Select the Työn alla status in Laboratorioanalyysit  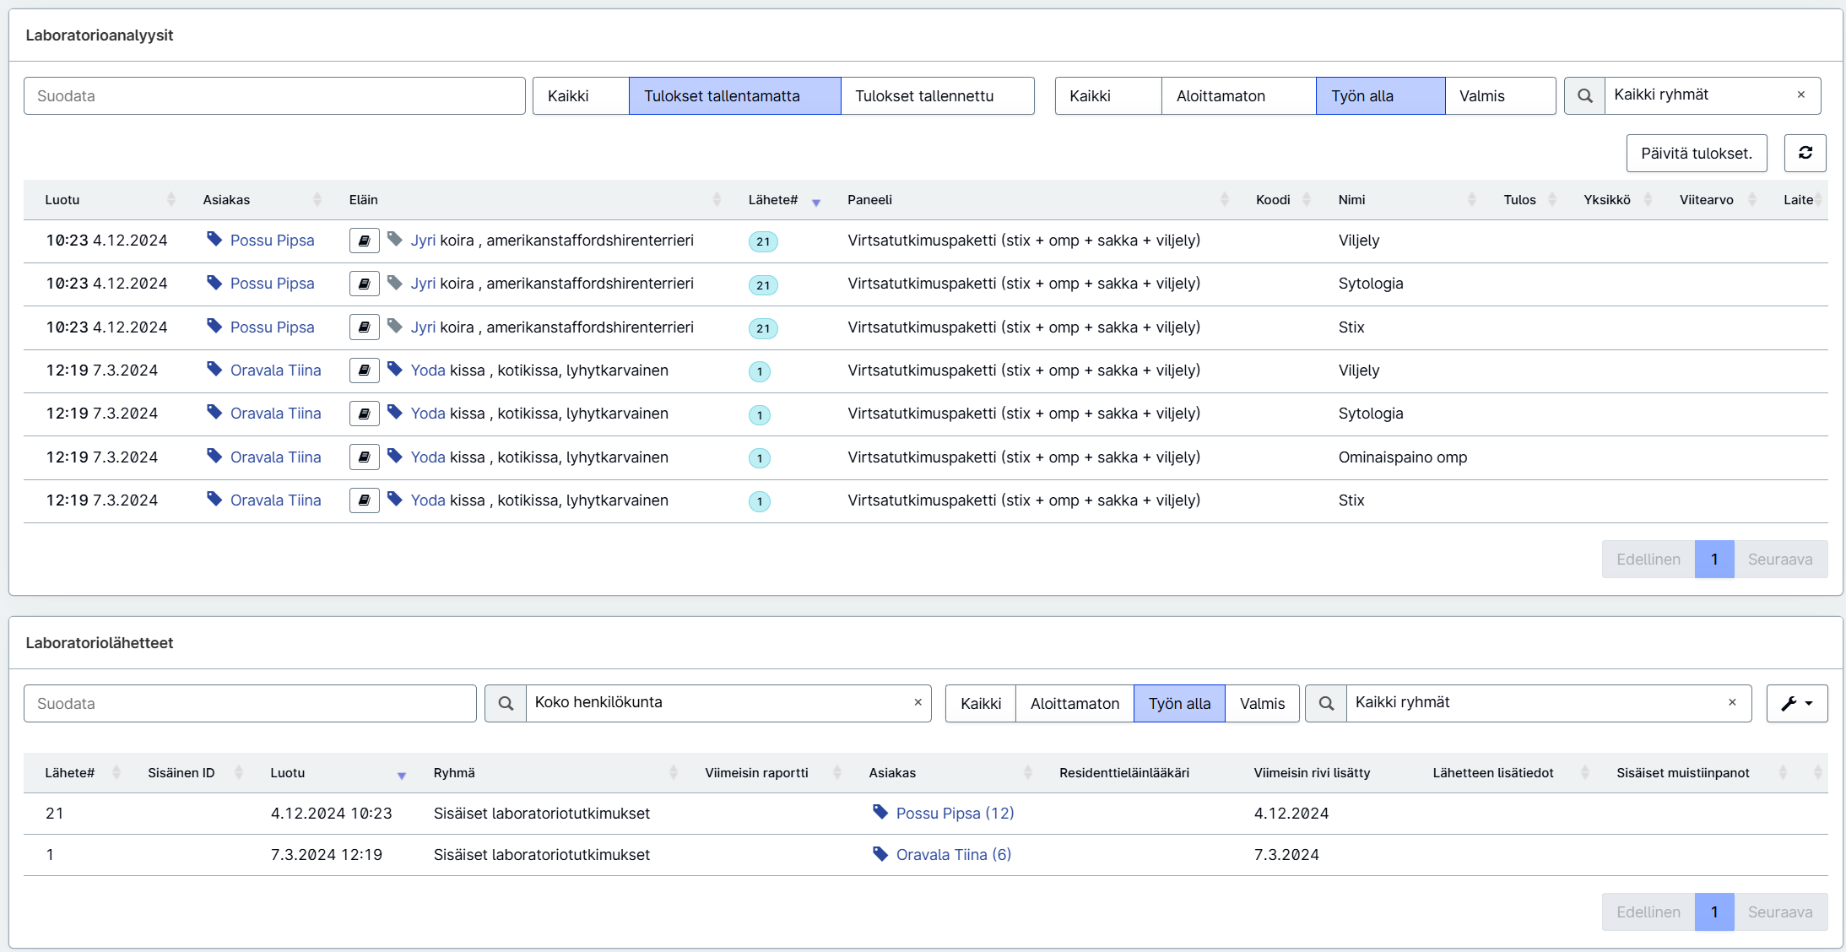[x=1381, y=95]
